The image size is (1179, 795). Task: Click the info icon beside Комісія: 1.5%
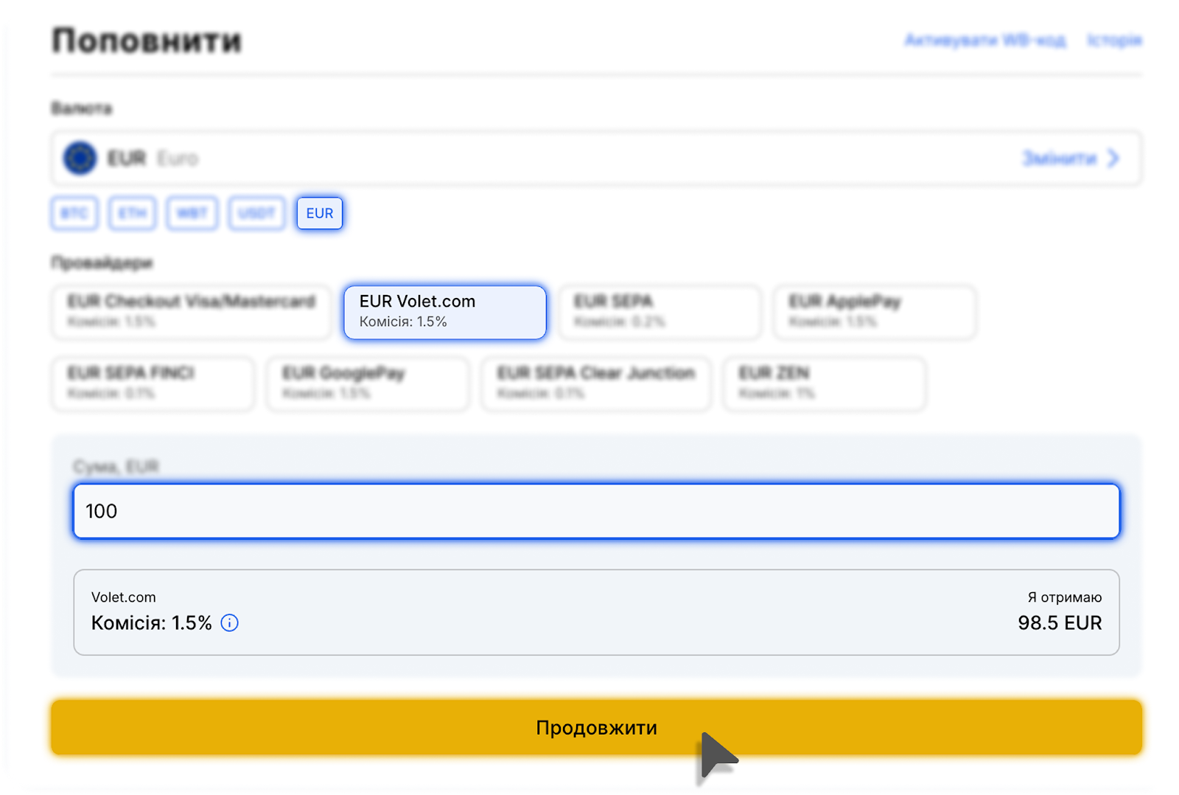pyautogui.click(x=230, y=623)
